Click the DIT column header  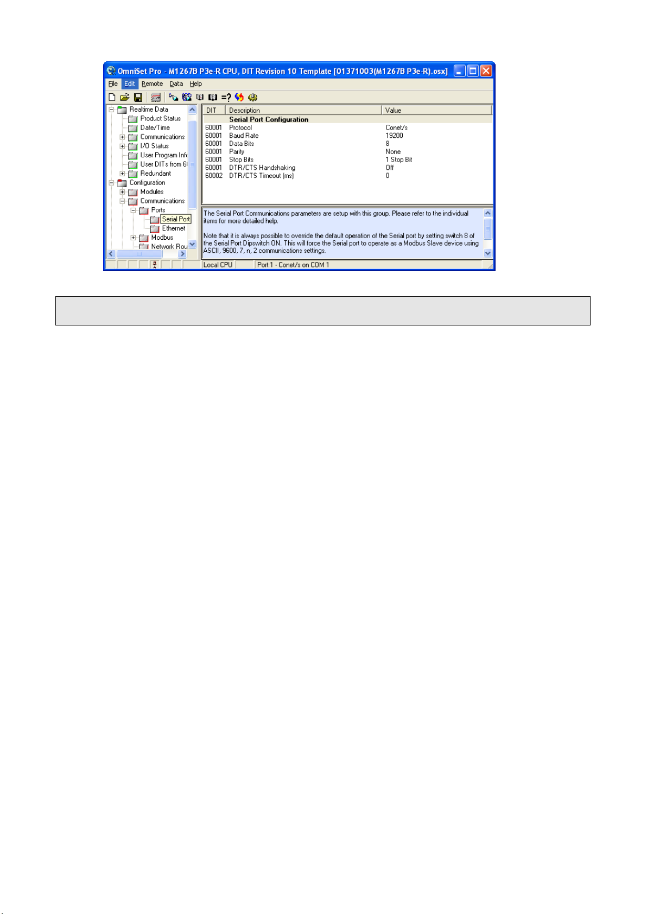coord(214,110)
